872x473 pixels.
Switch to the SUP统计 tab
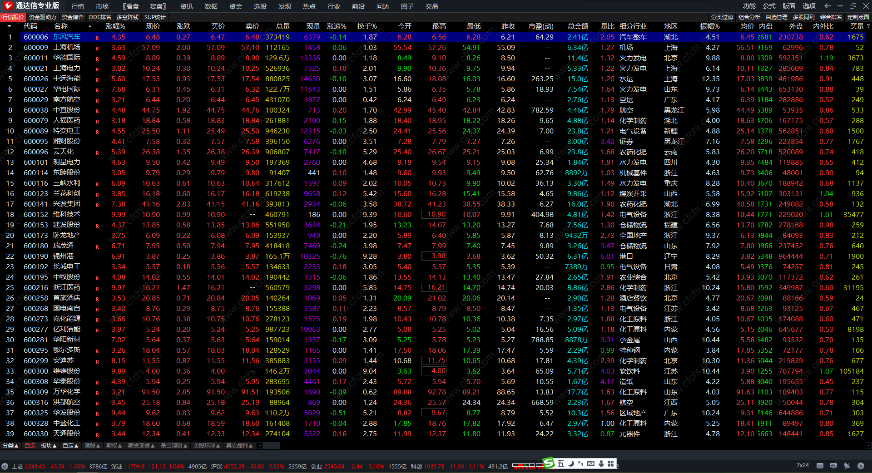coord(155,17)
